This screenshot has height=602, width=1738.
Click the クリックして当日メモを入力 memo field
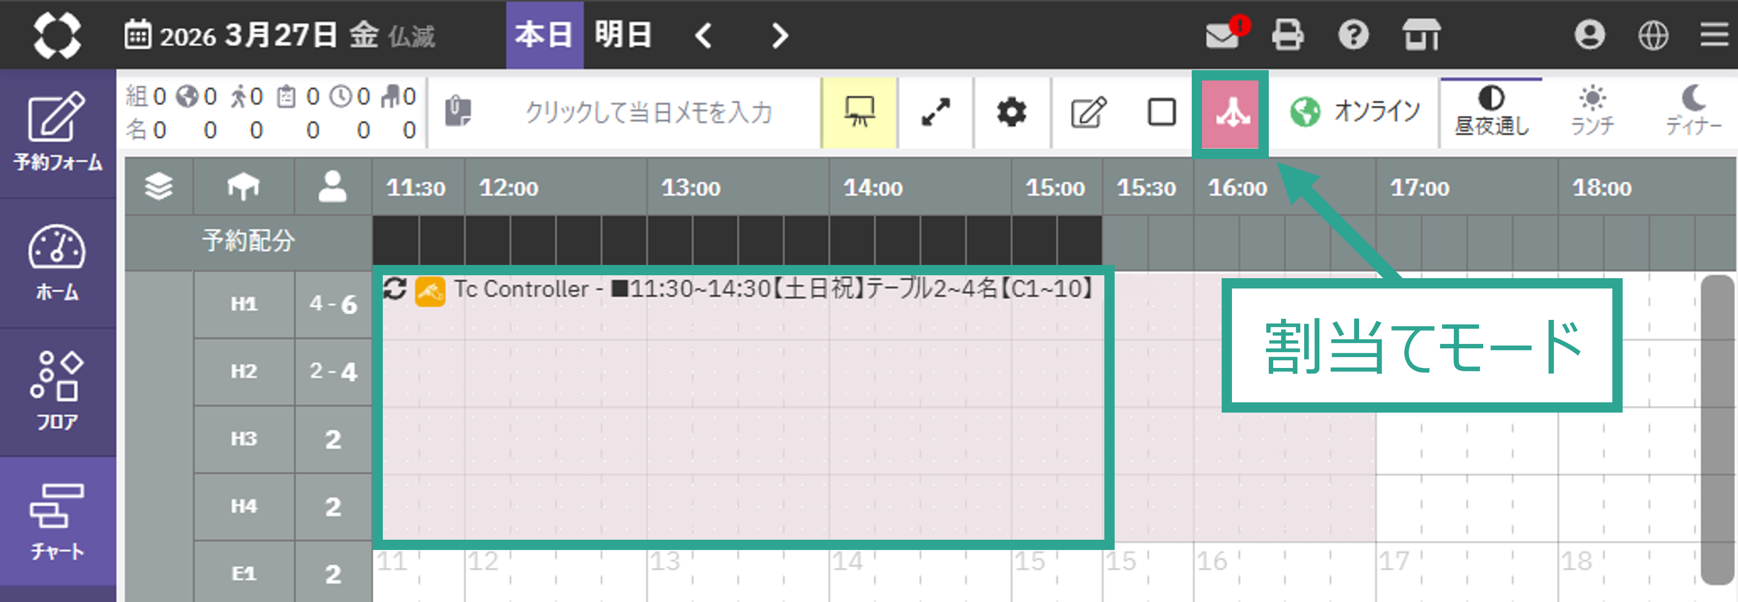[x=648, y=112]
